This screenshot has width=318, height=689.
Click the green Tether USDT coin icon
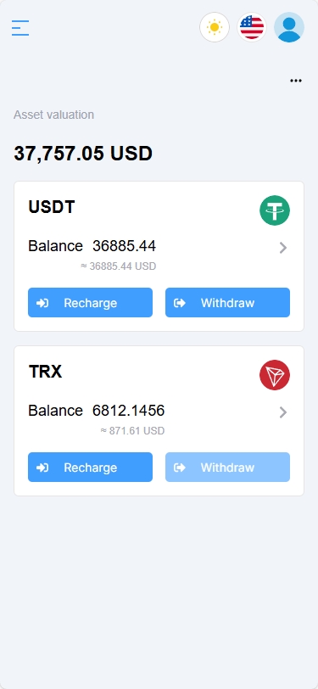(275, 210)
